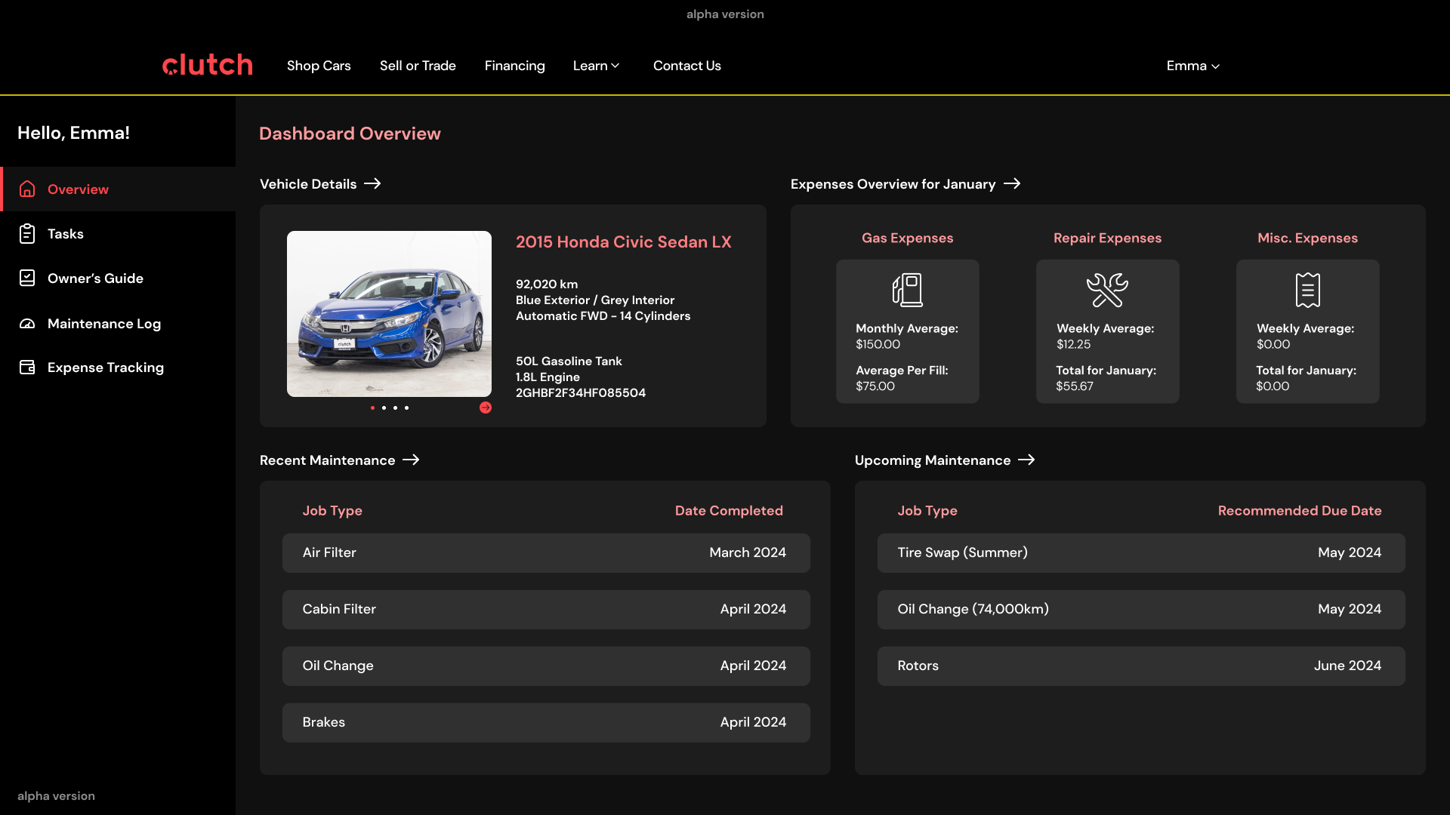
Task: Open the Overview home icon in the sidebar
Action: 27,189
